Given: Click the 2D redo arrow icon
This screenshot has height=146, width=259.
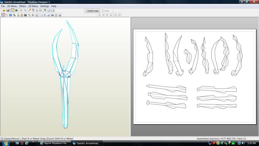Looking at the screenshot, I should click(x=37, y=15).
